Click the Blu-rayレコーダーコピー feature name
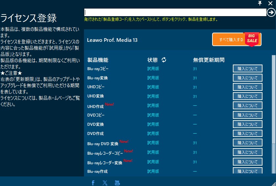The image size is (276, 186). point(105,153)
